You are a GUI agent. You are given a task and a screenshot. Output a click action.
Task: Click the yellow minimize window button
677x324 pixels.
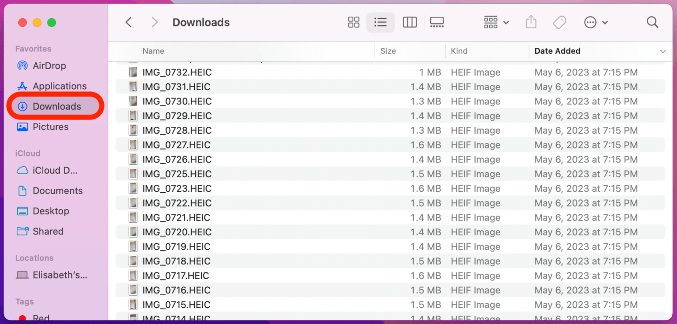37,22
